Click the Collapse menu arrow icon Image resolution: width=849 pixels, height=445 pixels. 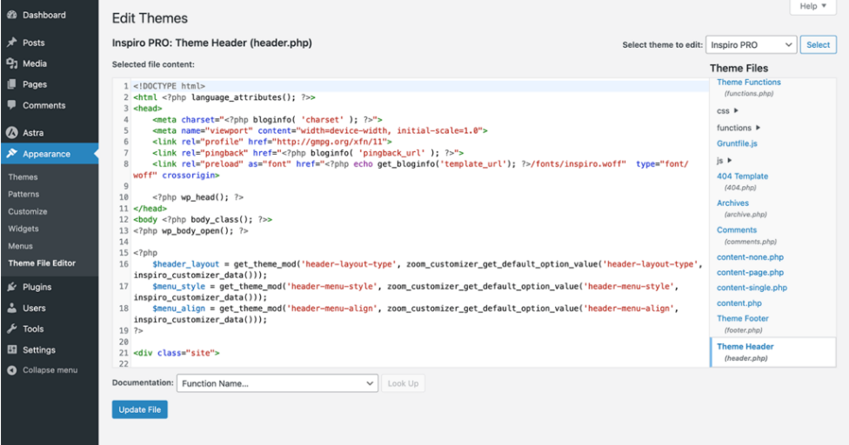click(11, 370)
